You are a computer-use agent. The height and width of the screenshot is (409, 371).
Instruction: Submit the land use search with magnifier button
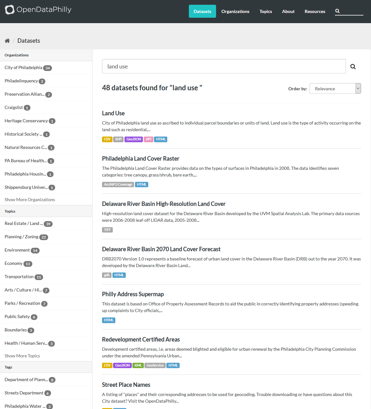[x=353, y=67]
